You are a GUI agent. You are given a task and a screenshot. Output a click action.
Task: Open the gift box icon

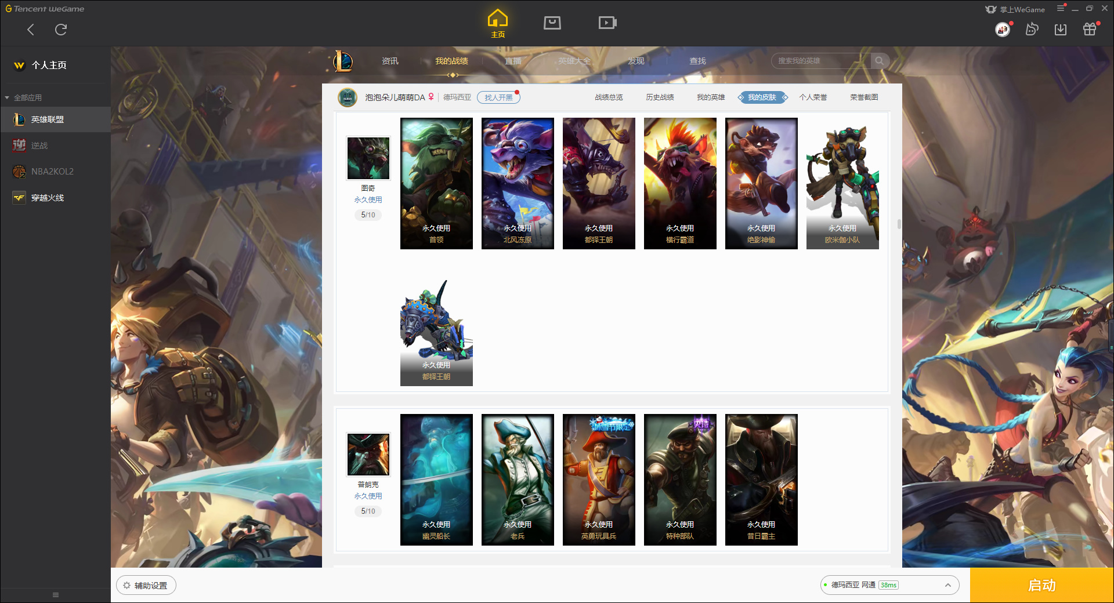[1090, 29]
